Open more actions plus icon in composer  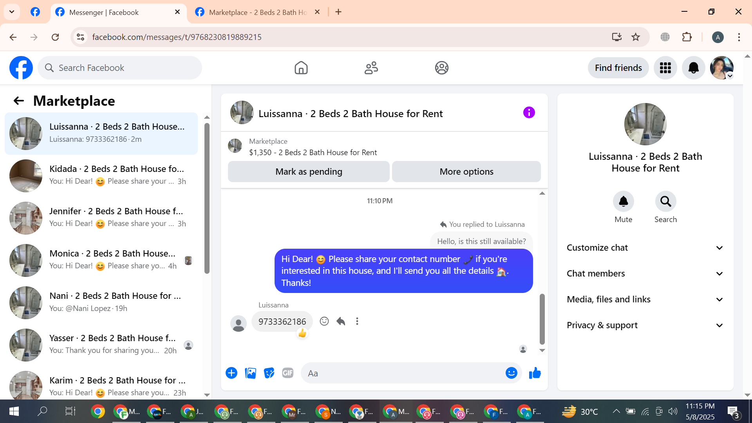coord(231,373)
